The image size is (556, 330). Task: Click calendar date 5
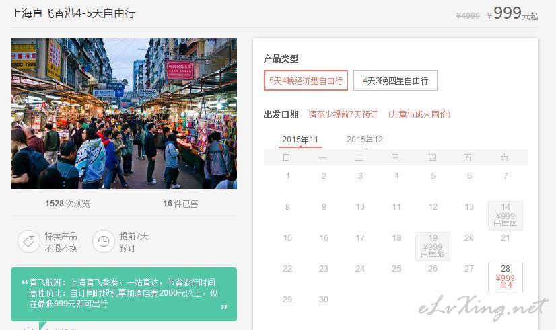[433, 176]
